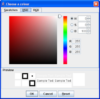Select the HSB tab
The height and width of the screenshot is (99, 100).
click(26, 10)
